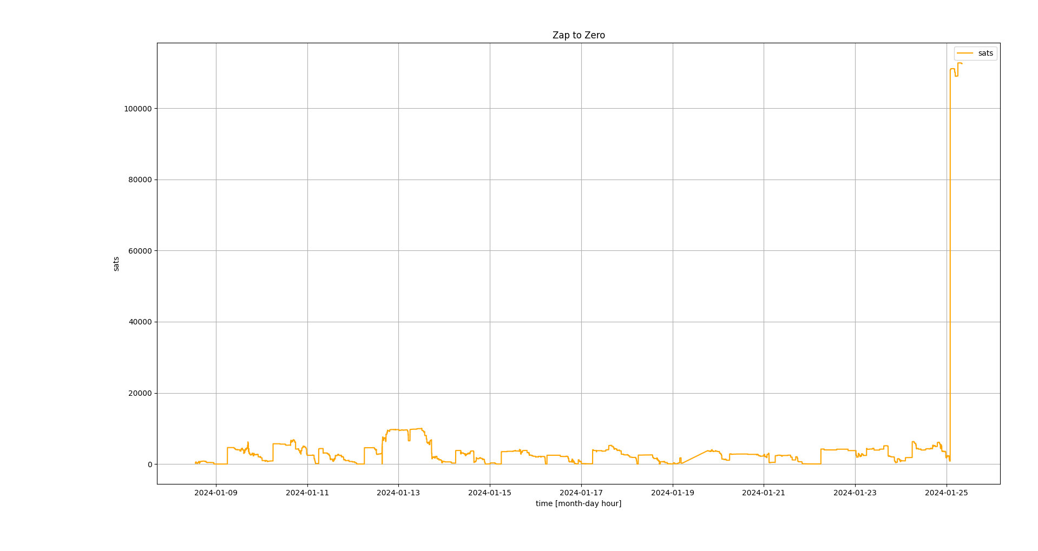Click the 0 y-axis tick label
Screen dimensions: 1038x551
150,464
